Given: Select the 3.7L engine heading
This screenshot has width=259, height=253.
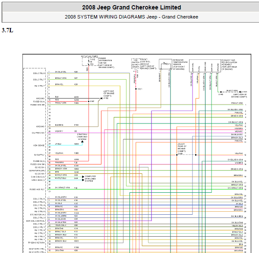Looking at the screenshot, I should pos(7,31).
